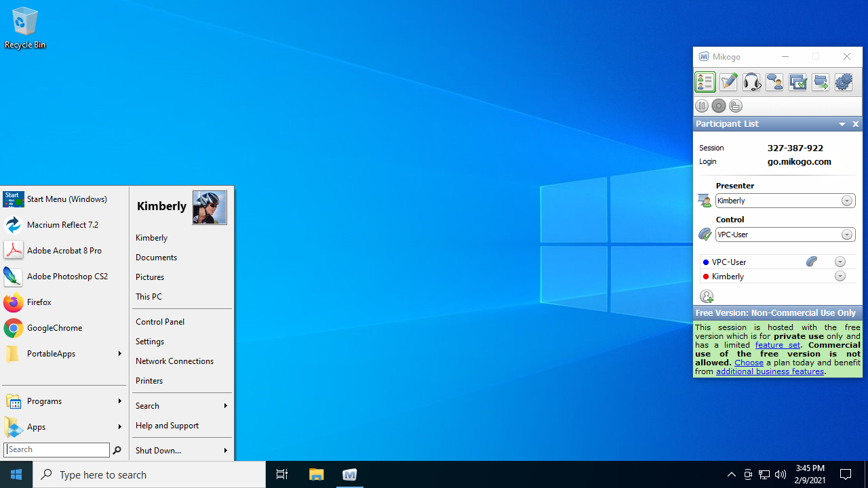This screenshot has width=868, height=488.
Task: Click the file transfer icon
Action: coord(821,82)
